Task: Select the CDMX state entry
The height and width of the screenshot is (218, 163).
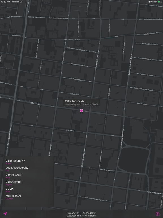Action: 10,190
